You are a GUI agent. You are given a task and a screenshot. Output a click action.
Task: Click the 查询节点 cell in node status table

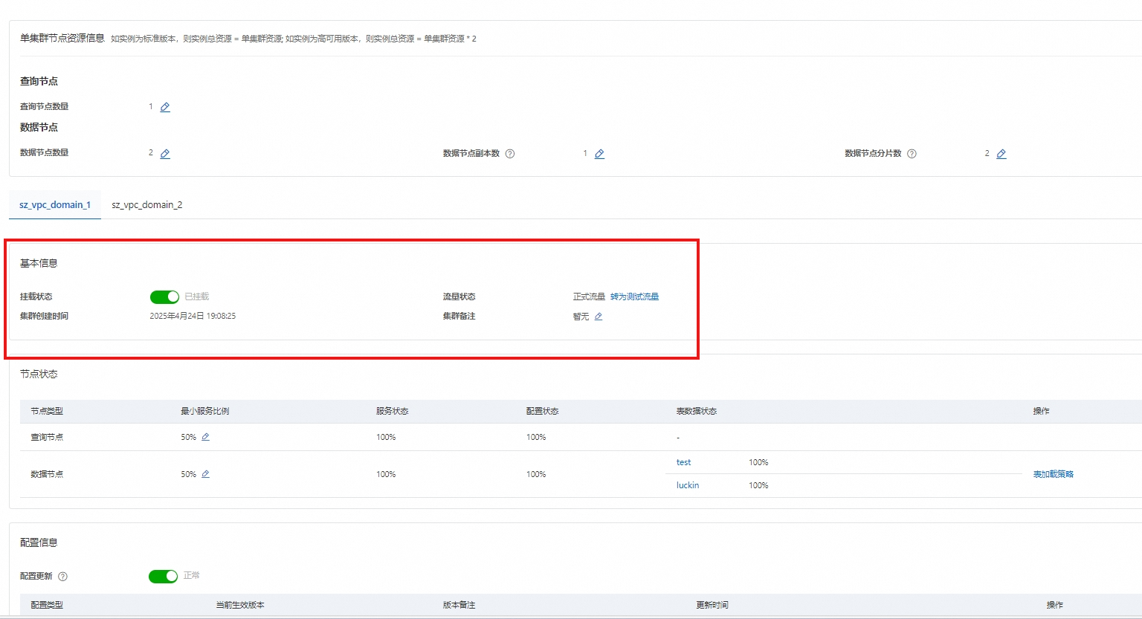pos(47,437)
